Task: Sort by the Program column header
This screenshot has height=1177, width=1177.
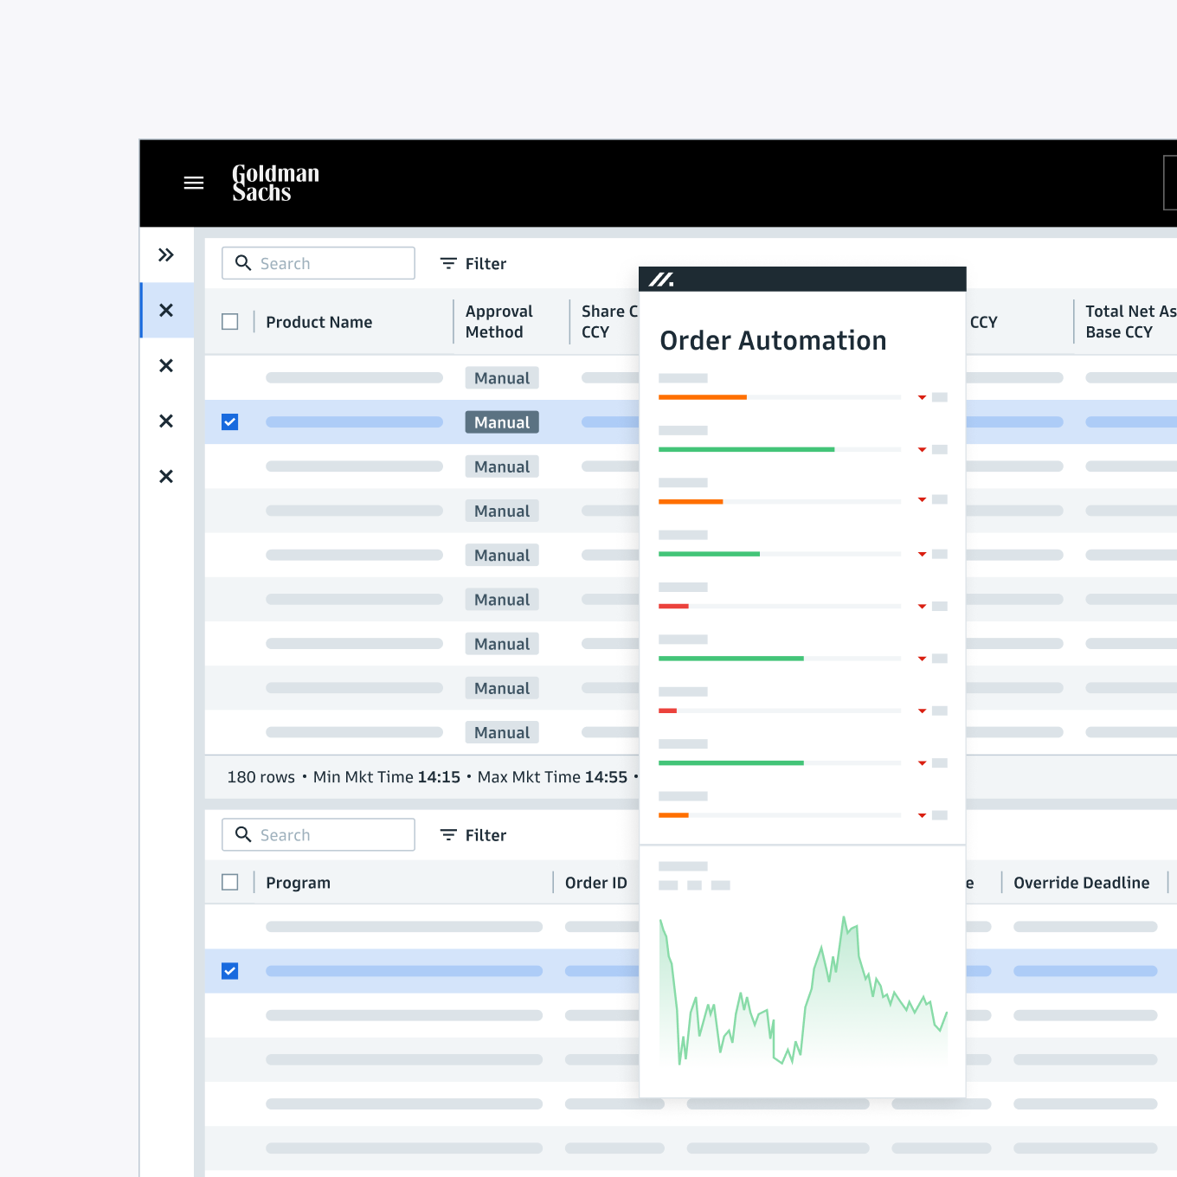Action: click(298, 883)
